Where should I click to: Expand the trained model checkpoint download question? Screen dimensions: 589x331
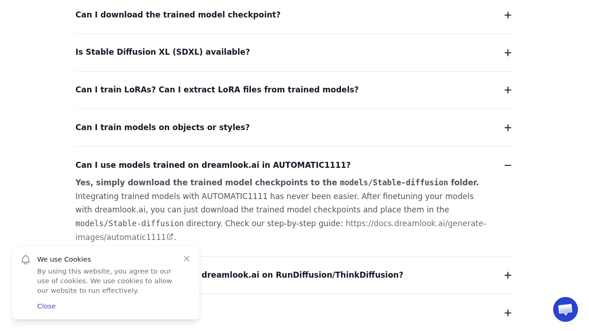point(508,15)
